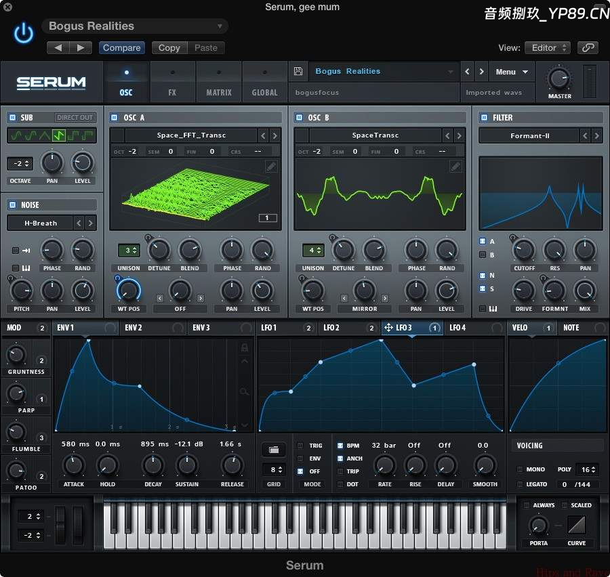Open the OSC A wavetable editor pencil icon

click(x=272, y=166)
